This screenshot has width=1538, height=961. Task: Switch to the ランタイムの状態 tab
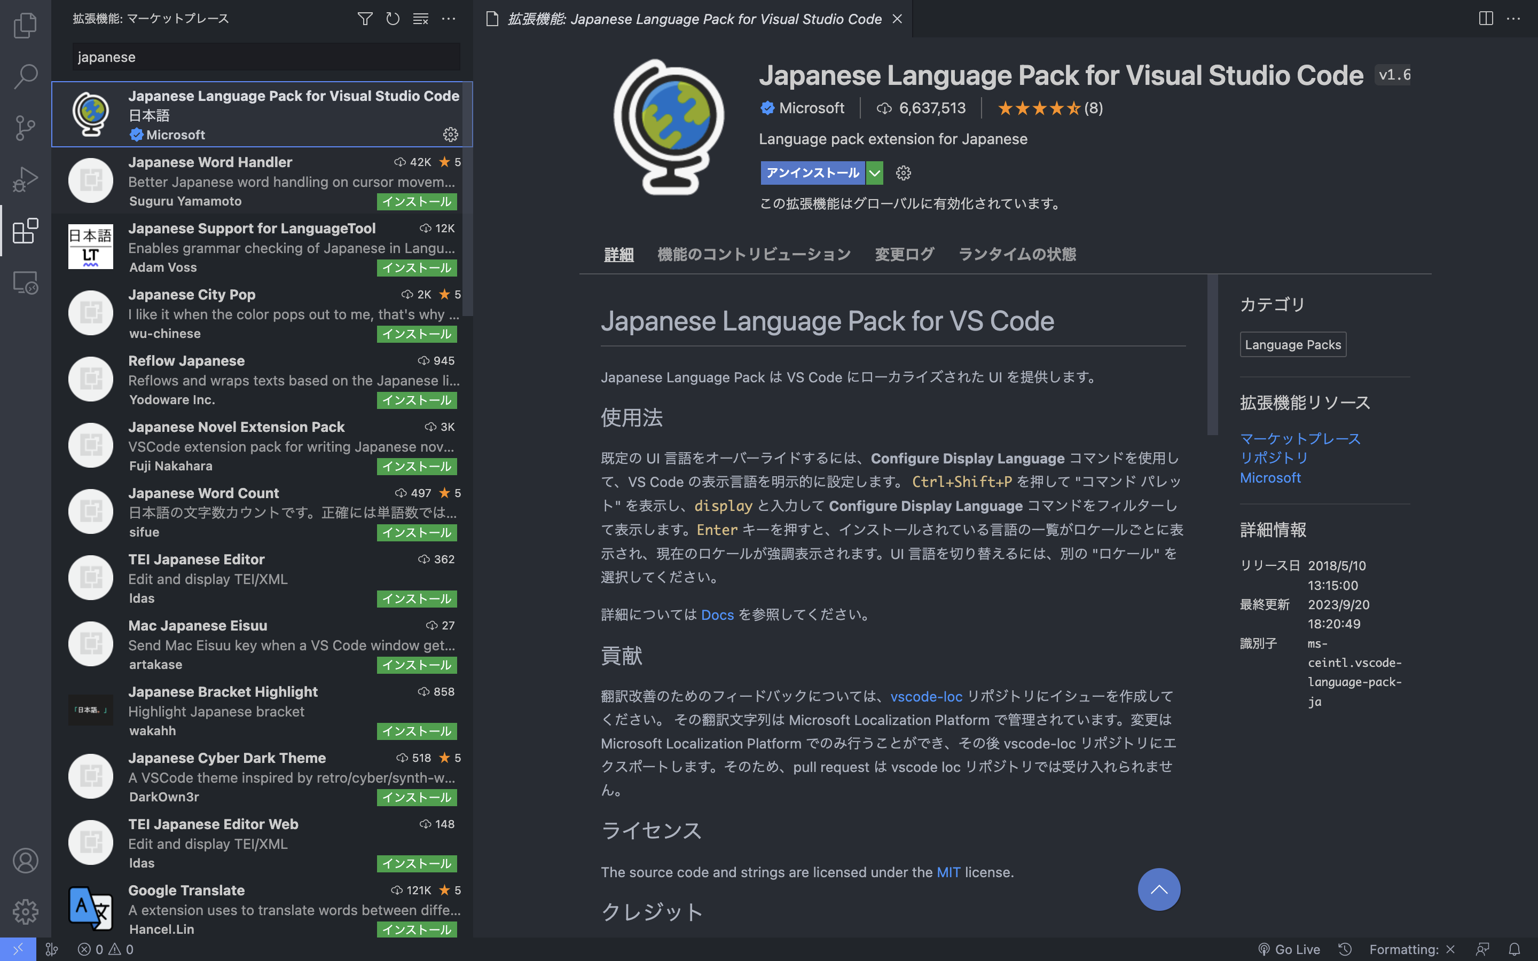point(1017,254)
